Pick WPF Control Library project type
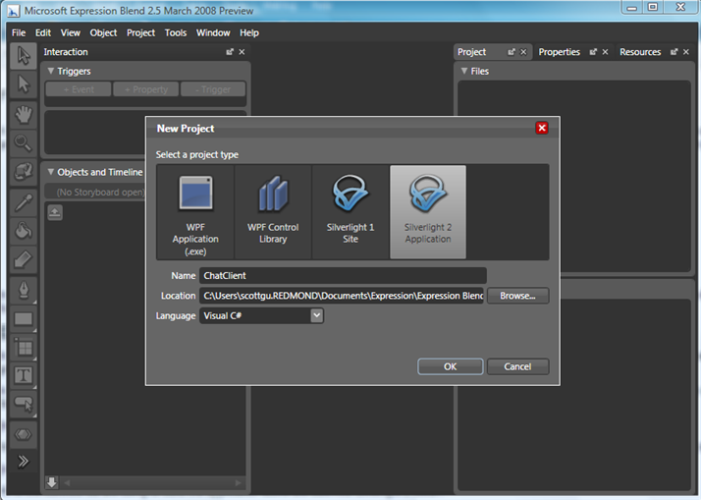701x500 pixels. (x=273, y=211)
